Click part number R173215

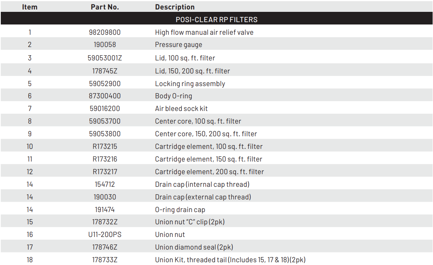point(105,147)
